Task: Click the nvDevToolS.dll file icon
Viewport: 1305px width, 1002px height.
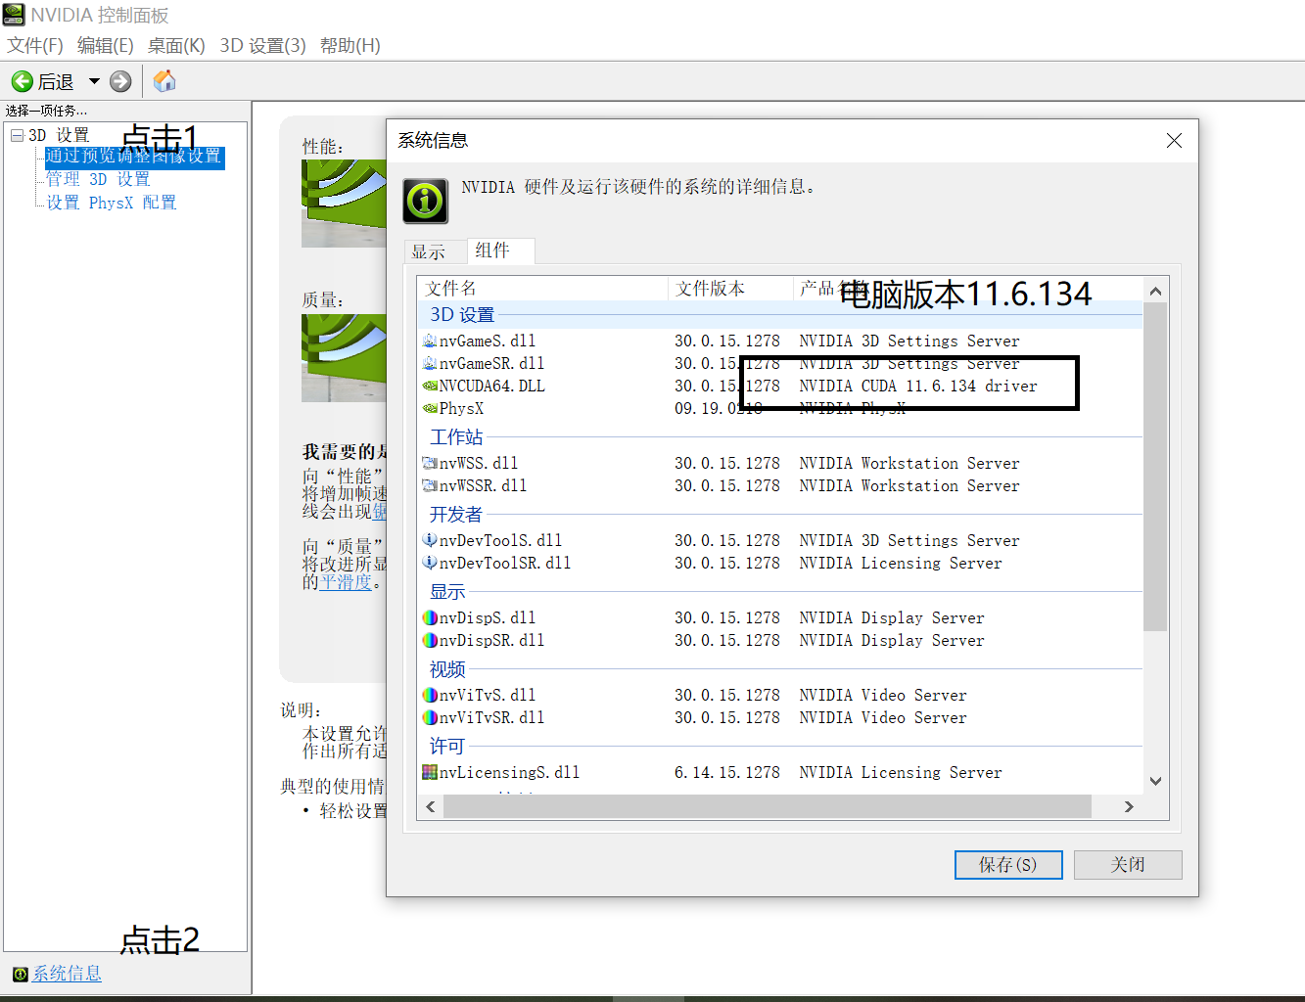Action: 430,540
